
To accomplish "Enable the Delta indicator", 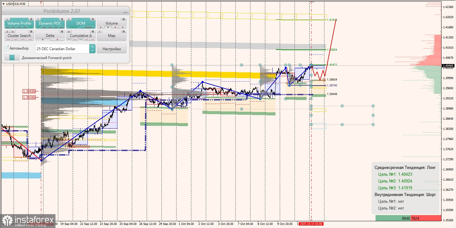I will pyautogui.click(x=50, y=36).
